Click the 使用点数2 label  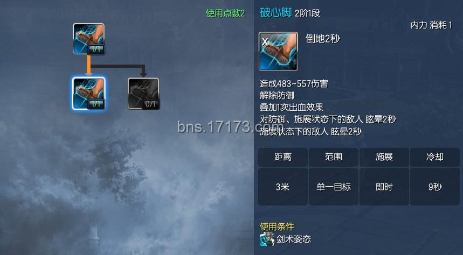225,13
